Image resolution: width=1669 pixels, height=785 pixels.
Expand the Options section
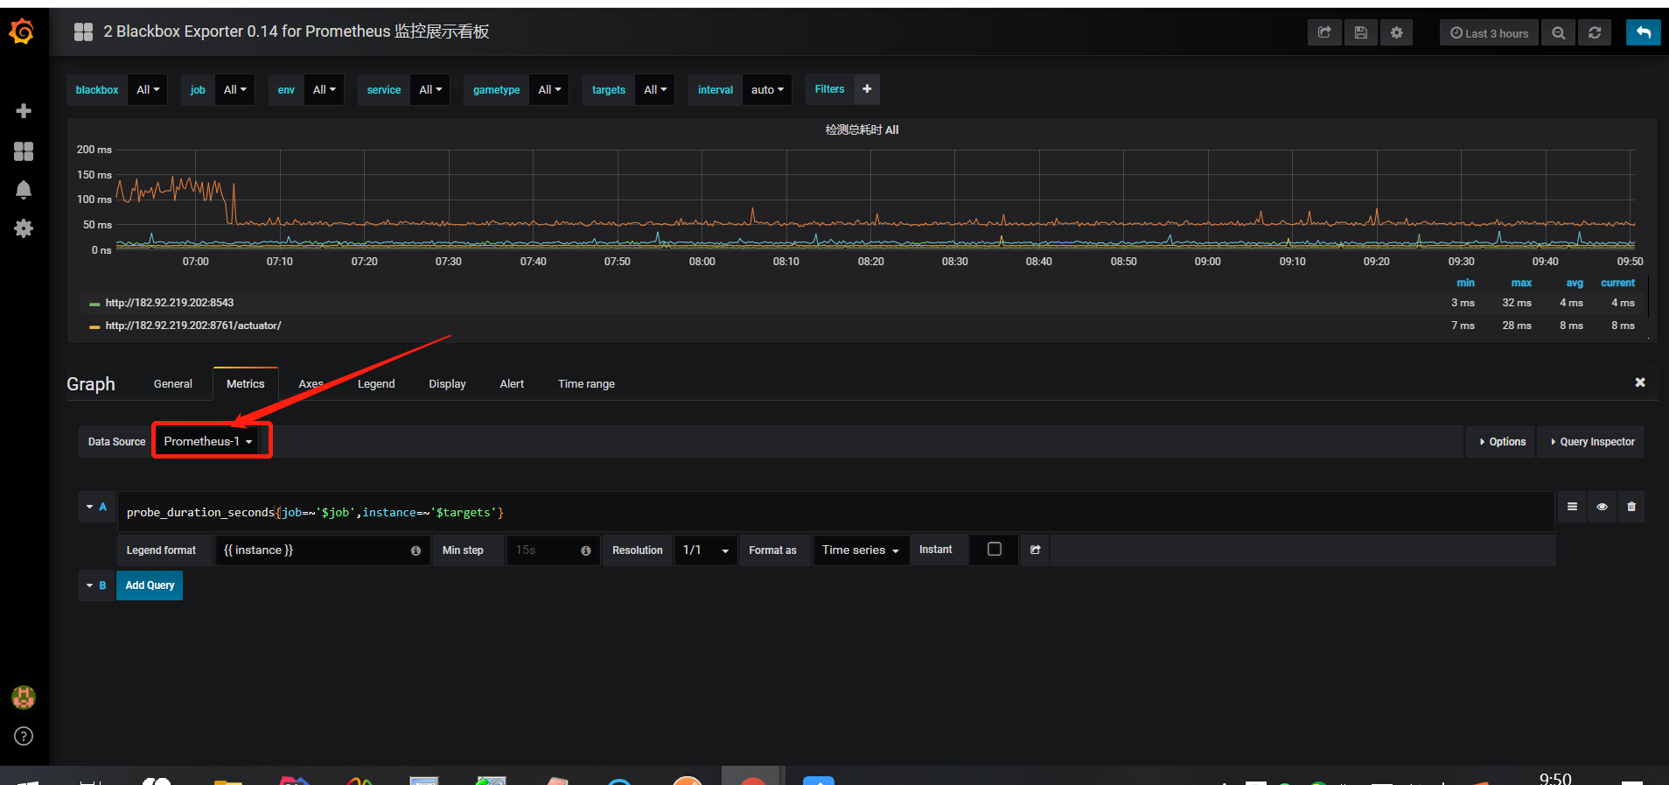1502,442
